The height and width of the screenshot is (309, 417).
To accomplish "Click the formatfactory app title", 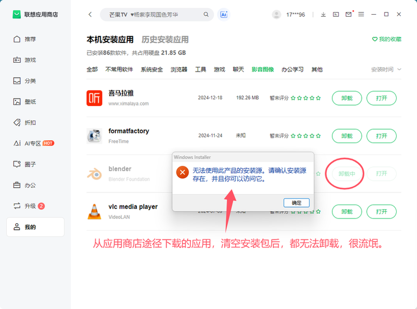I will click(x=129, y=131).
